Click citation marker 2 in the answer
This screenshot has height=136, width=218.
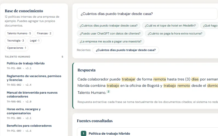108,92
